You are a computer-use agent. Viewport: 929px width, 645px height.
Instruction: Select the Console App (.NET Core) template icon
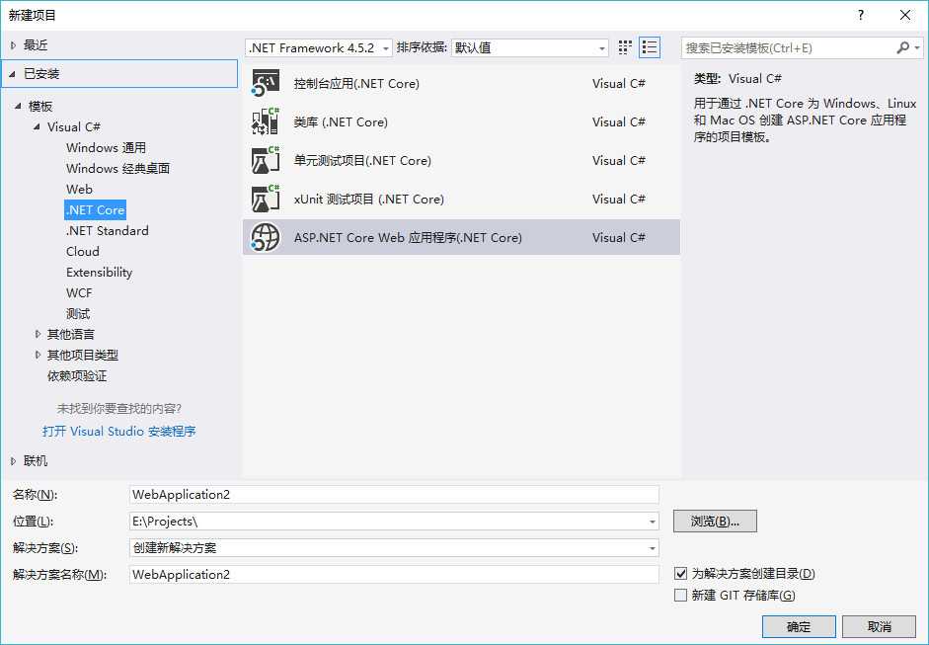(265, 83)
